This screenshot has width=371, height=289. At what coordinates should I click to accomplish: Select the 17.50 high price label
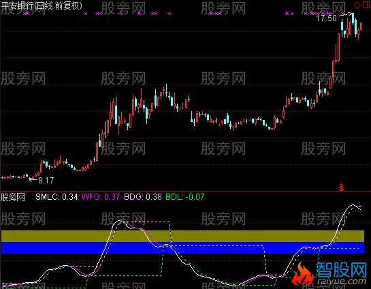click(327, 18)
